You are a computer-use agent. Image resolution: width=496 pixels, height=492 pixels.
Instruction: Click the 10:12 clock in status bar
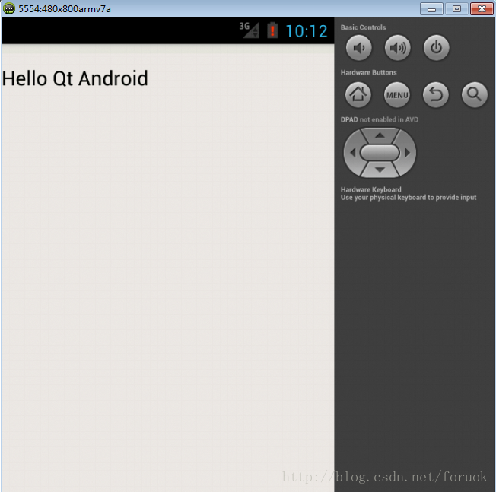tap(307, 31)
